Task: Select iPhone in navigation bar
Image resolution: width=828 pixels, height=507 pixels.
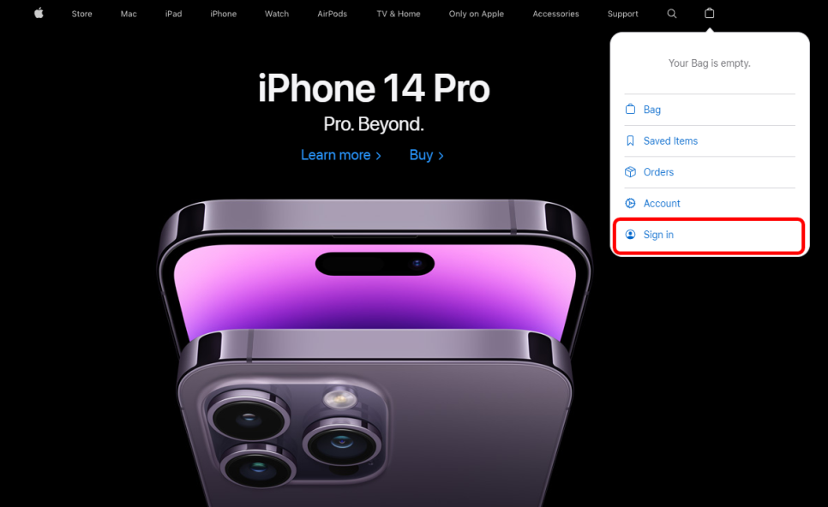Action: (224, 14)
